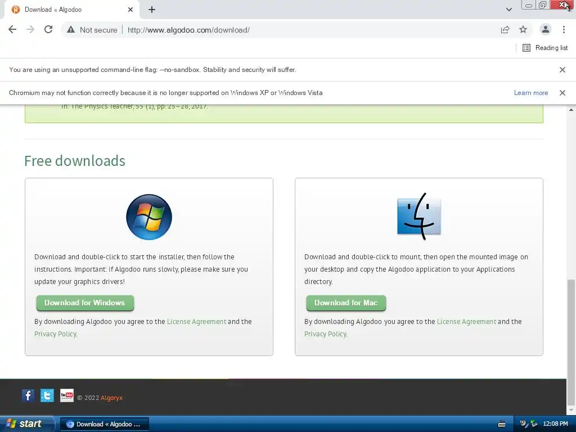Image resolution: width=576 pixels, height=432 pixels.
Task: Dismiss the no-sandbox warning bar
Action: (562, 70)
